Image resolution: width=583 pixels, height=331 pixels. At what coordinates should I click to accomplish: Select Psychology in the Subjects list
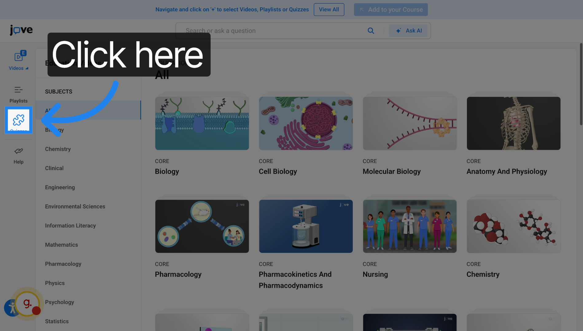pyautogui.click(x=60, y=302)
